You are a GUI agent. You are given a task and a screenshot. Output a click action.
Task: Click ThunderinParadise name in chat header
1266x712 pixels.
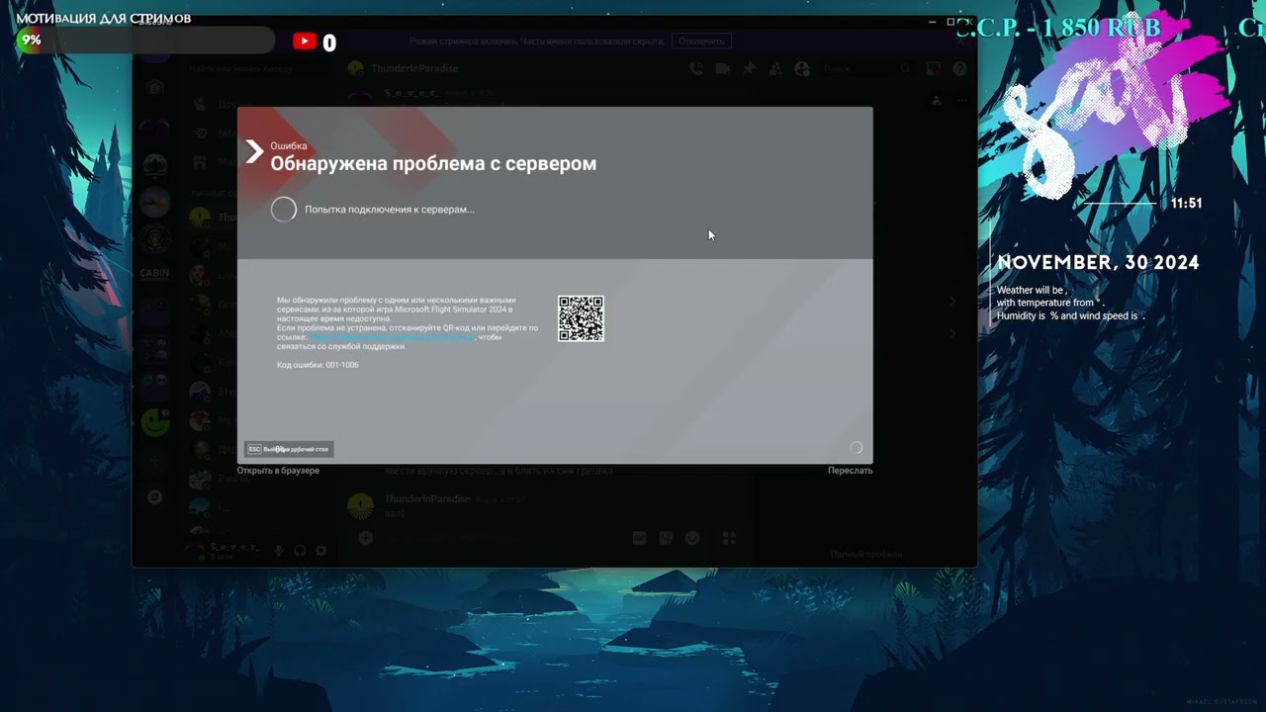pyautogui.click(x=414, y=69)
